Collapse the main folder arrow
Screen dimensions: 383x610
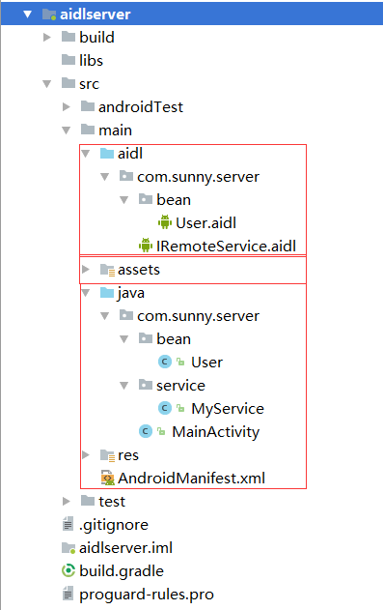coord(67,131)
